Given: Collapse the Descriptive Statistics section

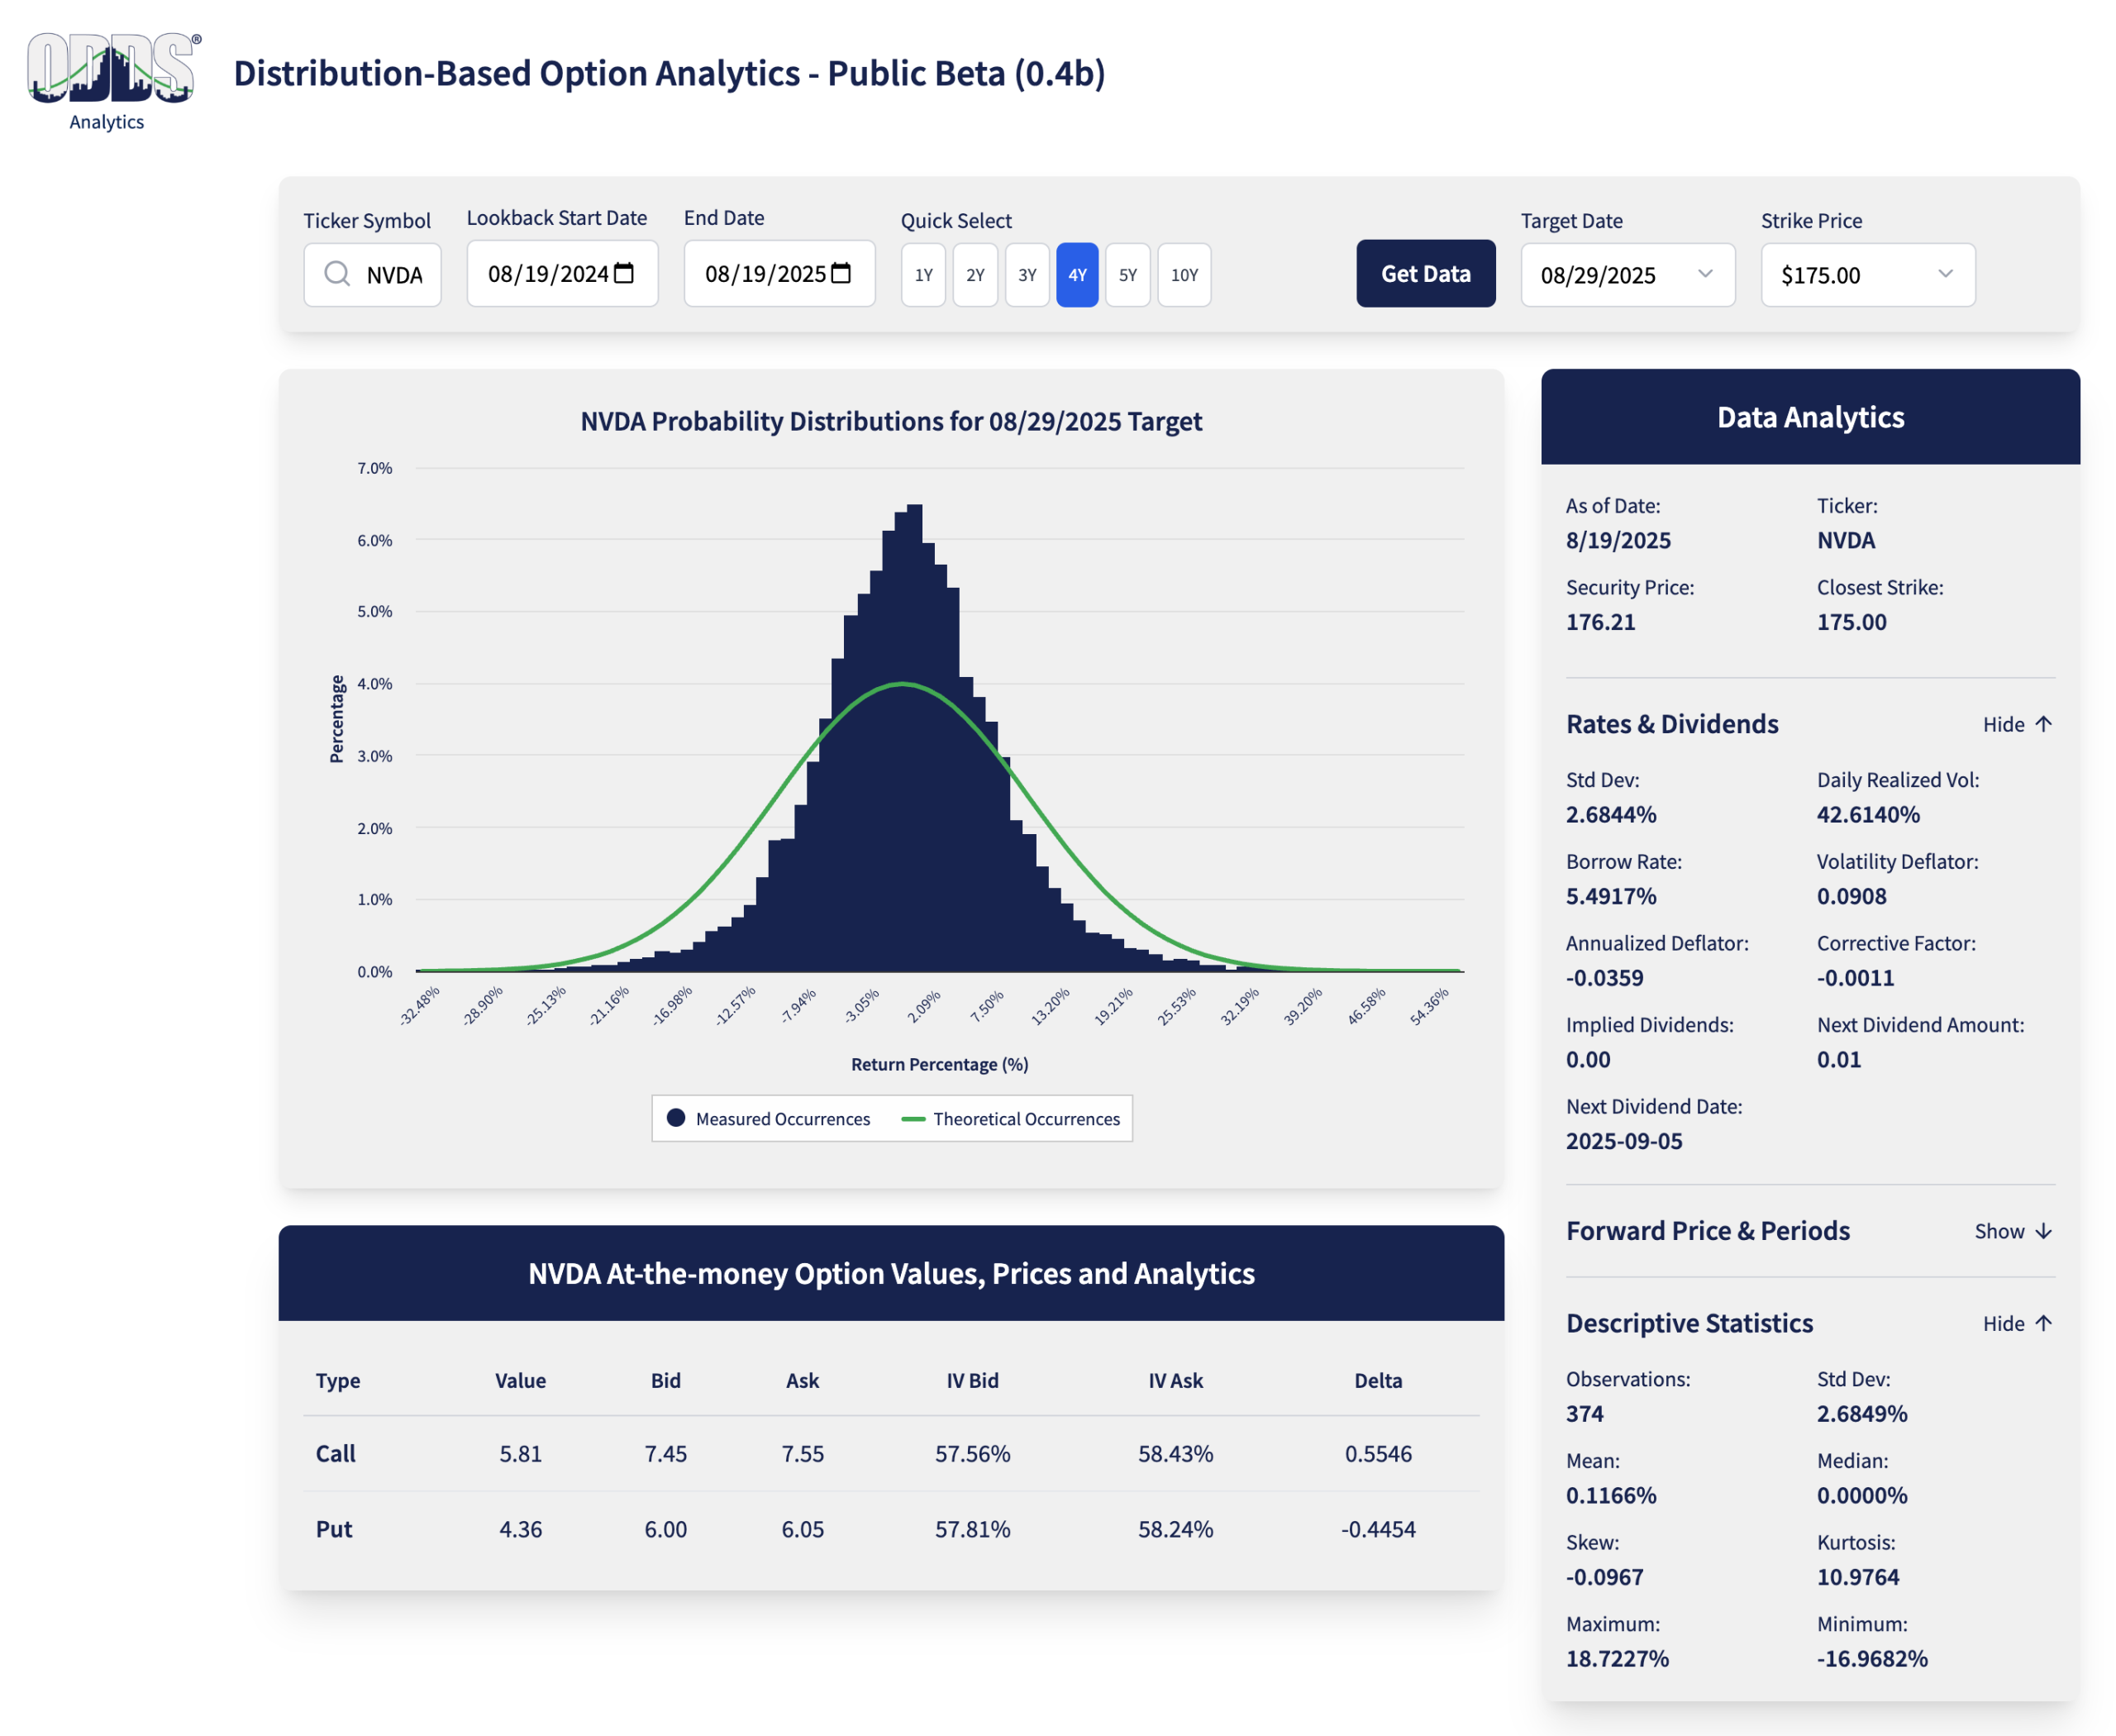Looking at the screenshot, I should [2016, 1323].
